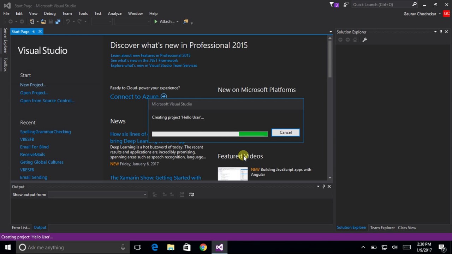Open the Windows Store taskbar icon
452x254 pixels.
click(187, 247)
